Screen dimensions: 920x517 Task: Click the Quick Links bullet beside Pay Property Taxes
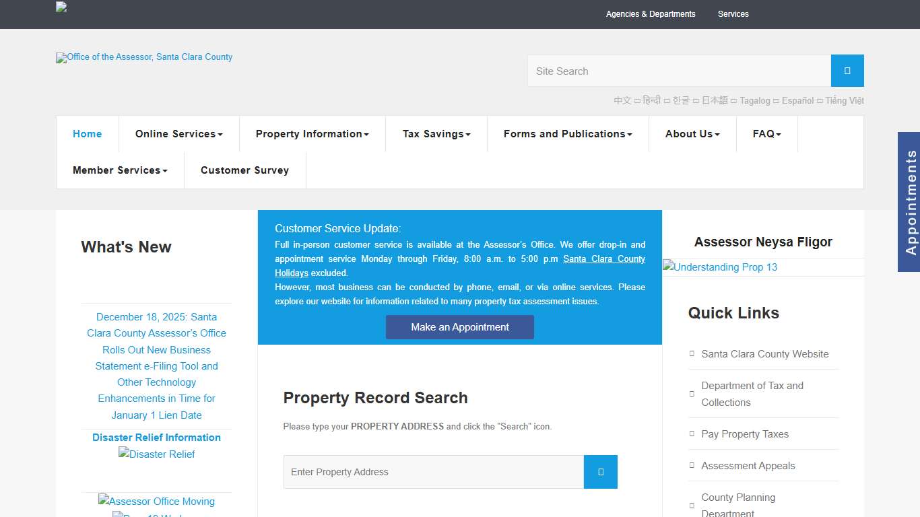coord(692,434)
